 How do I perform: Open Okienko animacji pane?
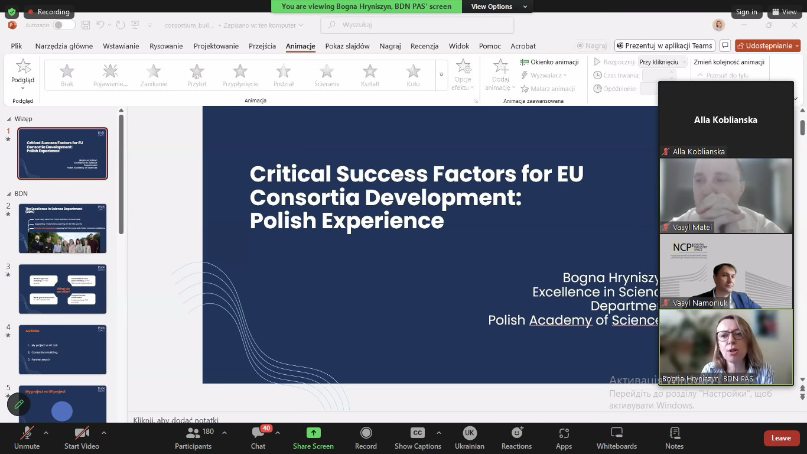pos(549,62)
